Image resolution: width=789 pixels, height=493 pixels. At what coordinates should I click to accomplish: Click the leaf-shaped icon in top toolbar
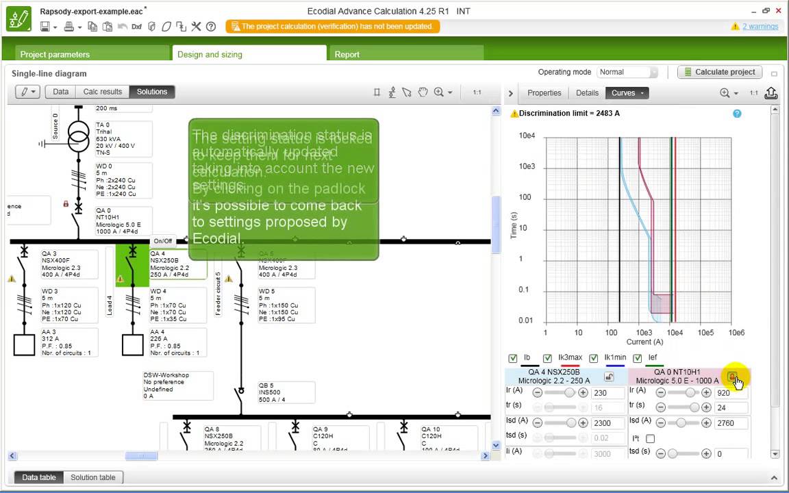[166, 27]
